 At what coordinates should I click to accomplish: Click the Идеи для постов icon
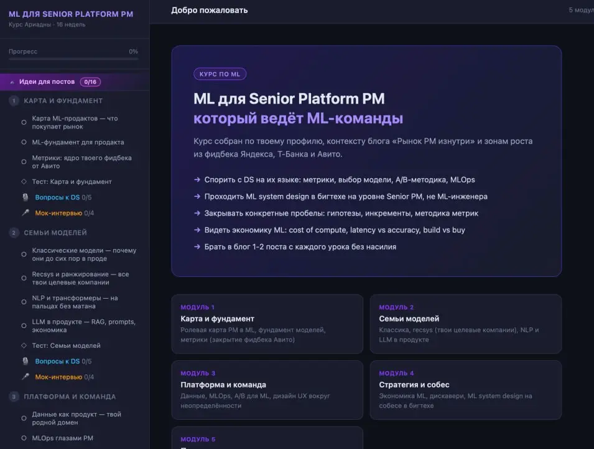pos(12,82)
